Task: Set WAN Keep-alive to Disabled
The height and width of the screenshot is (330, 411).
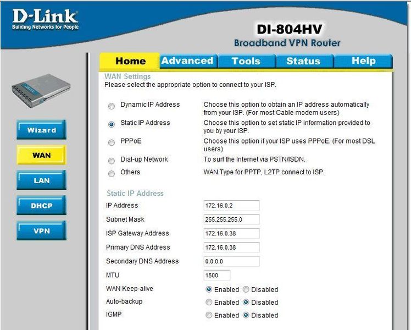Action: [246, 289]
